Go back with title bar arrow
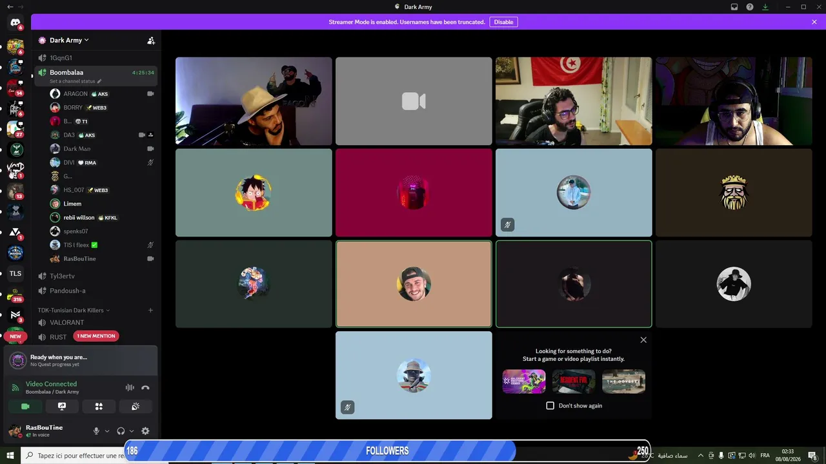Screen dimensions: 826x464 pyautogui.click(x=10, y=6)
